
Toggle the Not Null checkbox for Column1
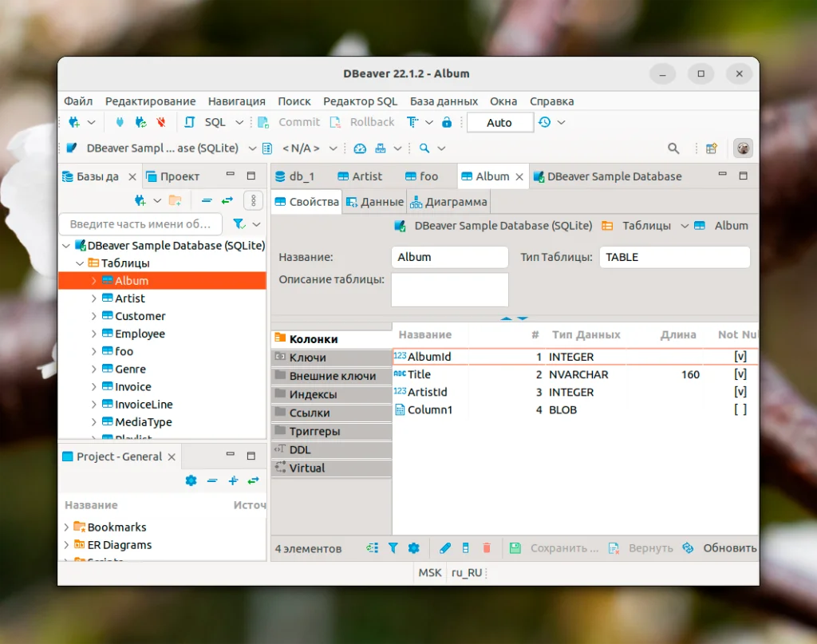[x=740, y=409]
